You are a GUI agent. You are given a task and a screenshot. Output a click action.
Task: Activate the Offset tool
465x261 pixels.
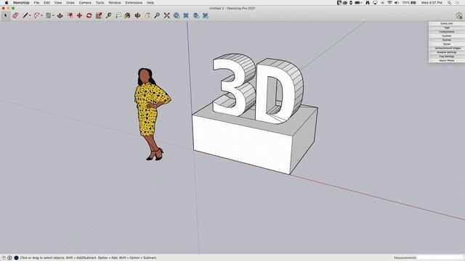pos(70,15)
